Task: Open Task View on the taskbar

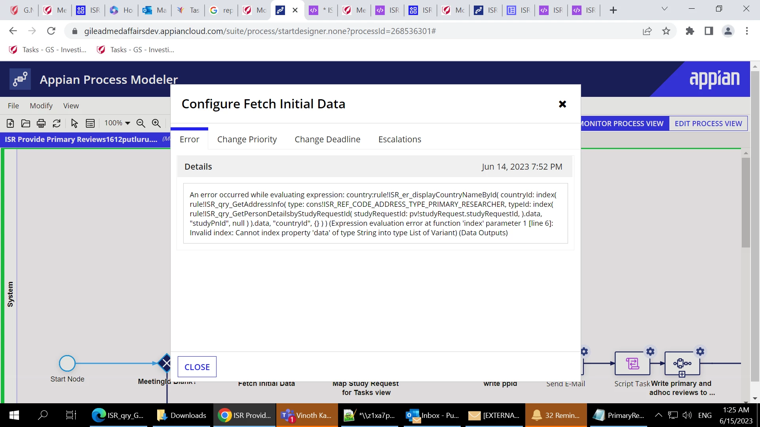Action: tap(71, 415)
